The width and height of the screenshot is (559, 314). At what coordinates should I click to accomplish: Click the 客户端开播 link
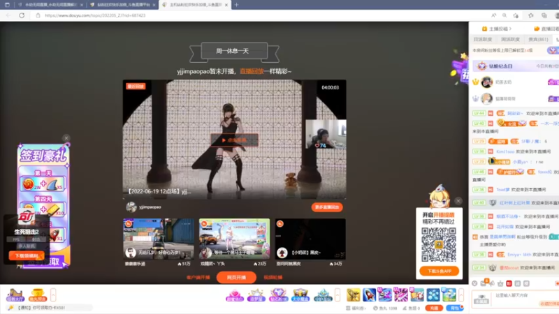(198, 277)
